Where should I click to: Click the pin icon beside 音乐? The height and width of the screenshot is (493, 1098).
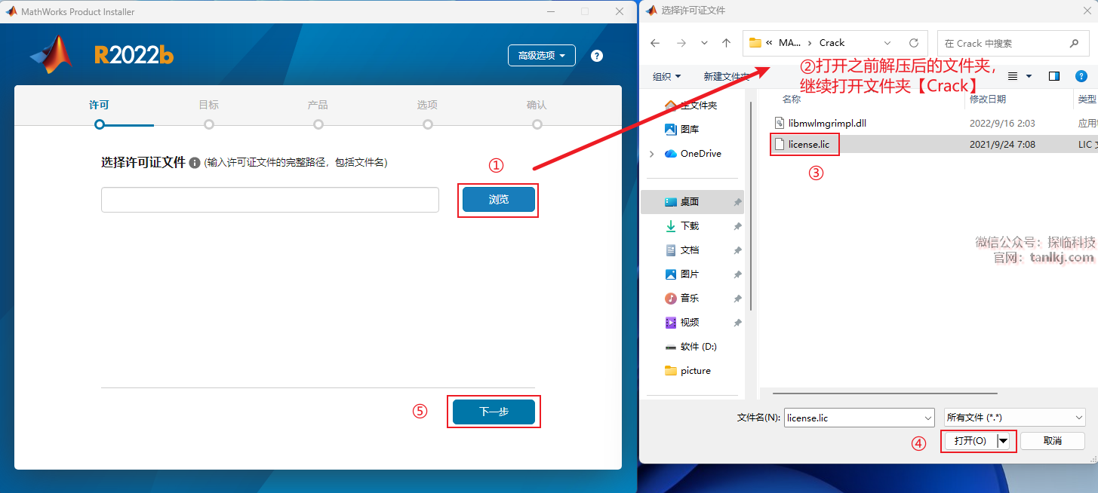pos(737,299)
